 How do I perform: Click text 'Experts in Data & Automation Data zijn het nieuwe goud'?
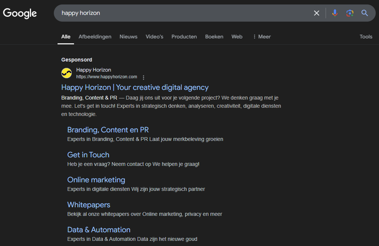[x=132, y=239]
